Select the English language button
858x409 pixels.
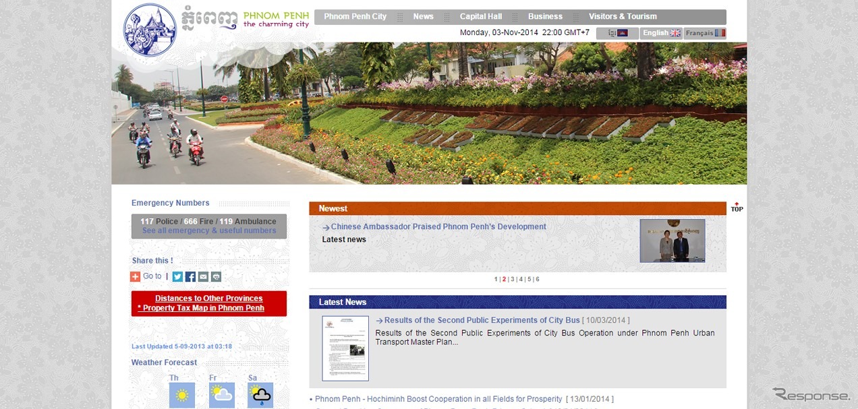tap(661, 33)
